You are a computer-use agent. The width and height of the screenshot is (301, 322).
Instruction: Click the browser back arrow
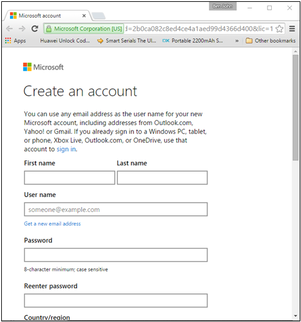pyautogui.click(x=9, y=29)
